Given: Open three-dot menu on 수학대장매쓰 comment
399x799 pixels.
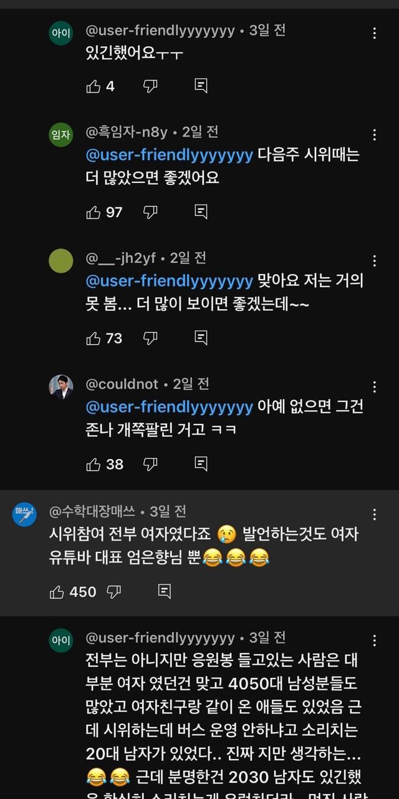Looking at the screenshot, I should tap(374, 514).
